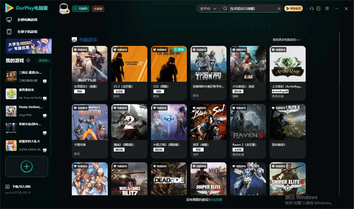Open the Sniper Elite 4 game card
The width and height of the screenshot is (354, 209).
pos(287,179)
